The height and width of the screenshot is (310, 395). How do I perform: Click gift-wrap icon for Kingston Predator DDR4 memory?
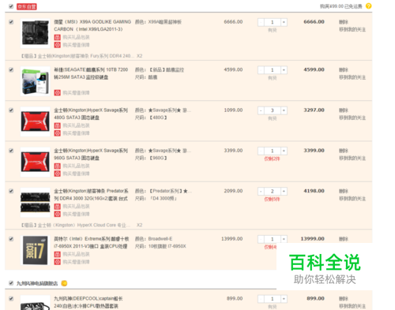(58, 207)
